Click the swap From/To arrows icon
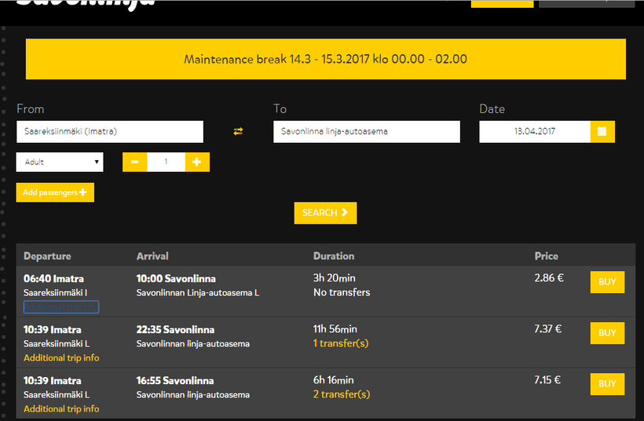The height and width of the screenshot is (421, 644). (238, 131)
